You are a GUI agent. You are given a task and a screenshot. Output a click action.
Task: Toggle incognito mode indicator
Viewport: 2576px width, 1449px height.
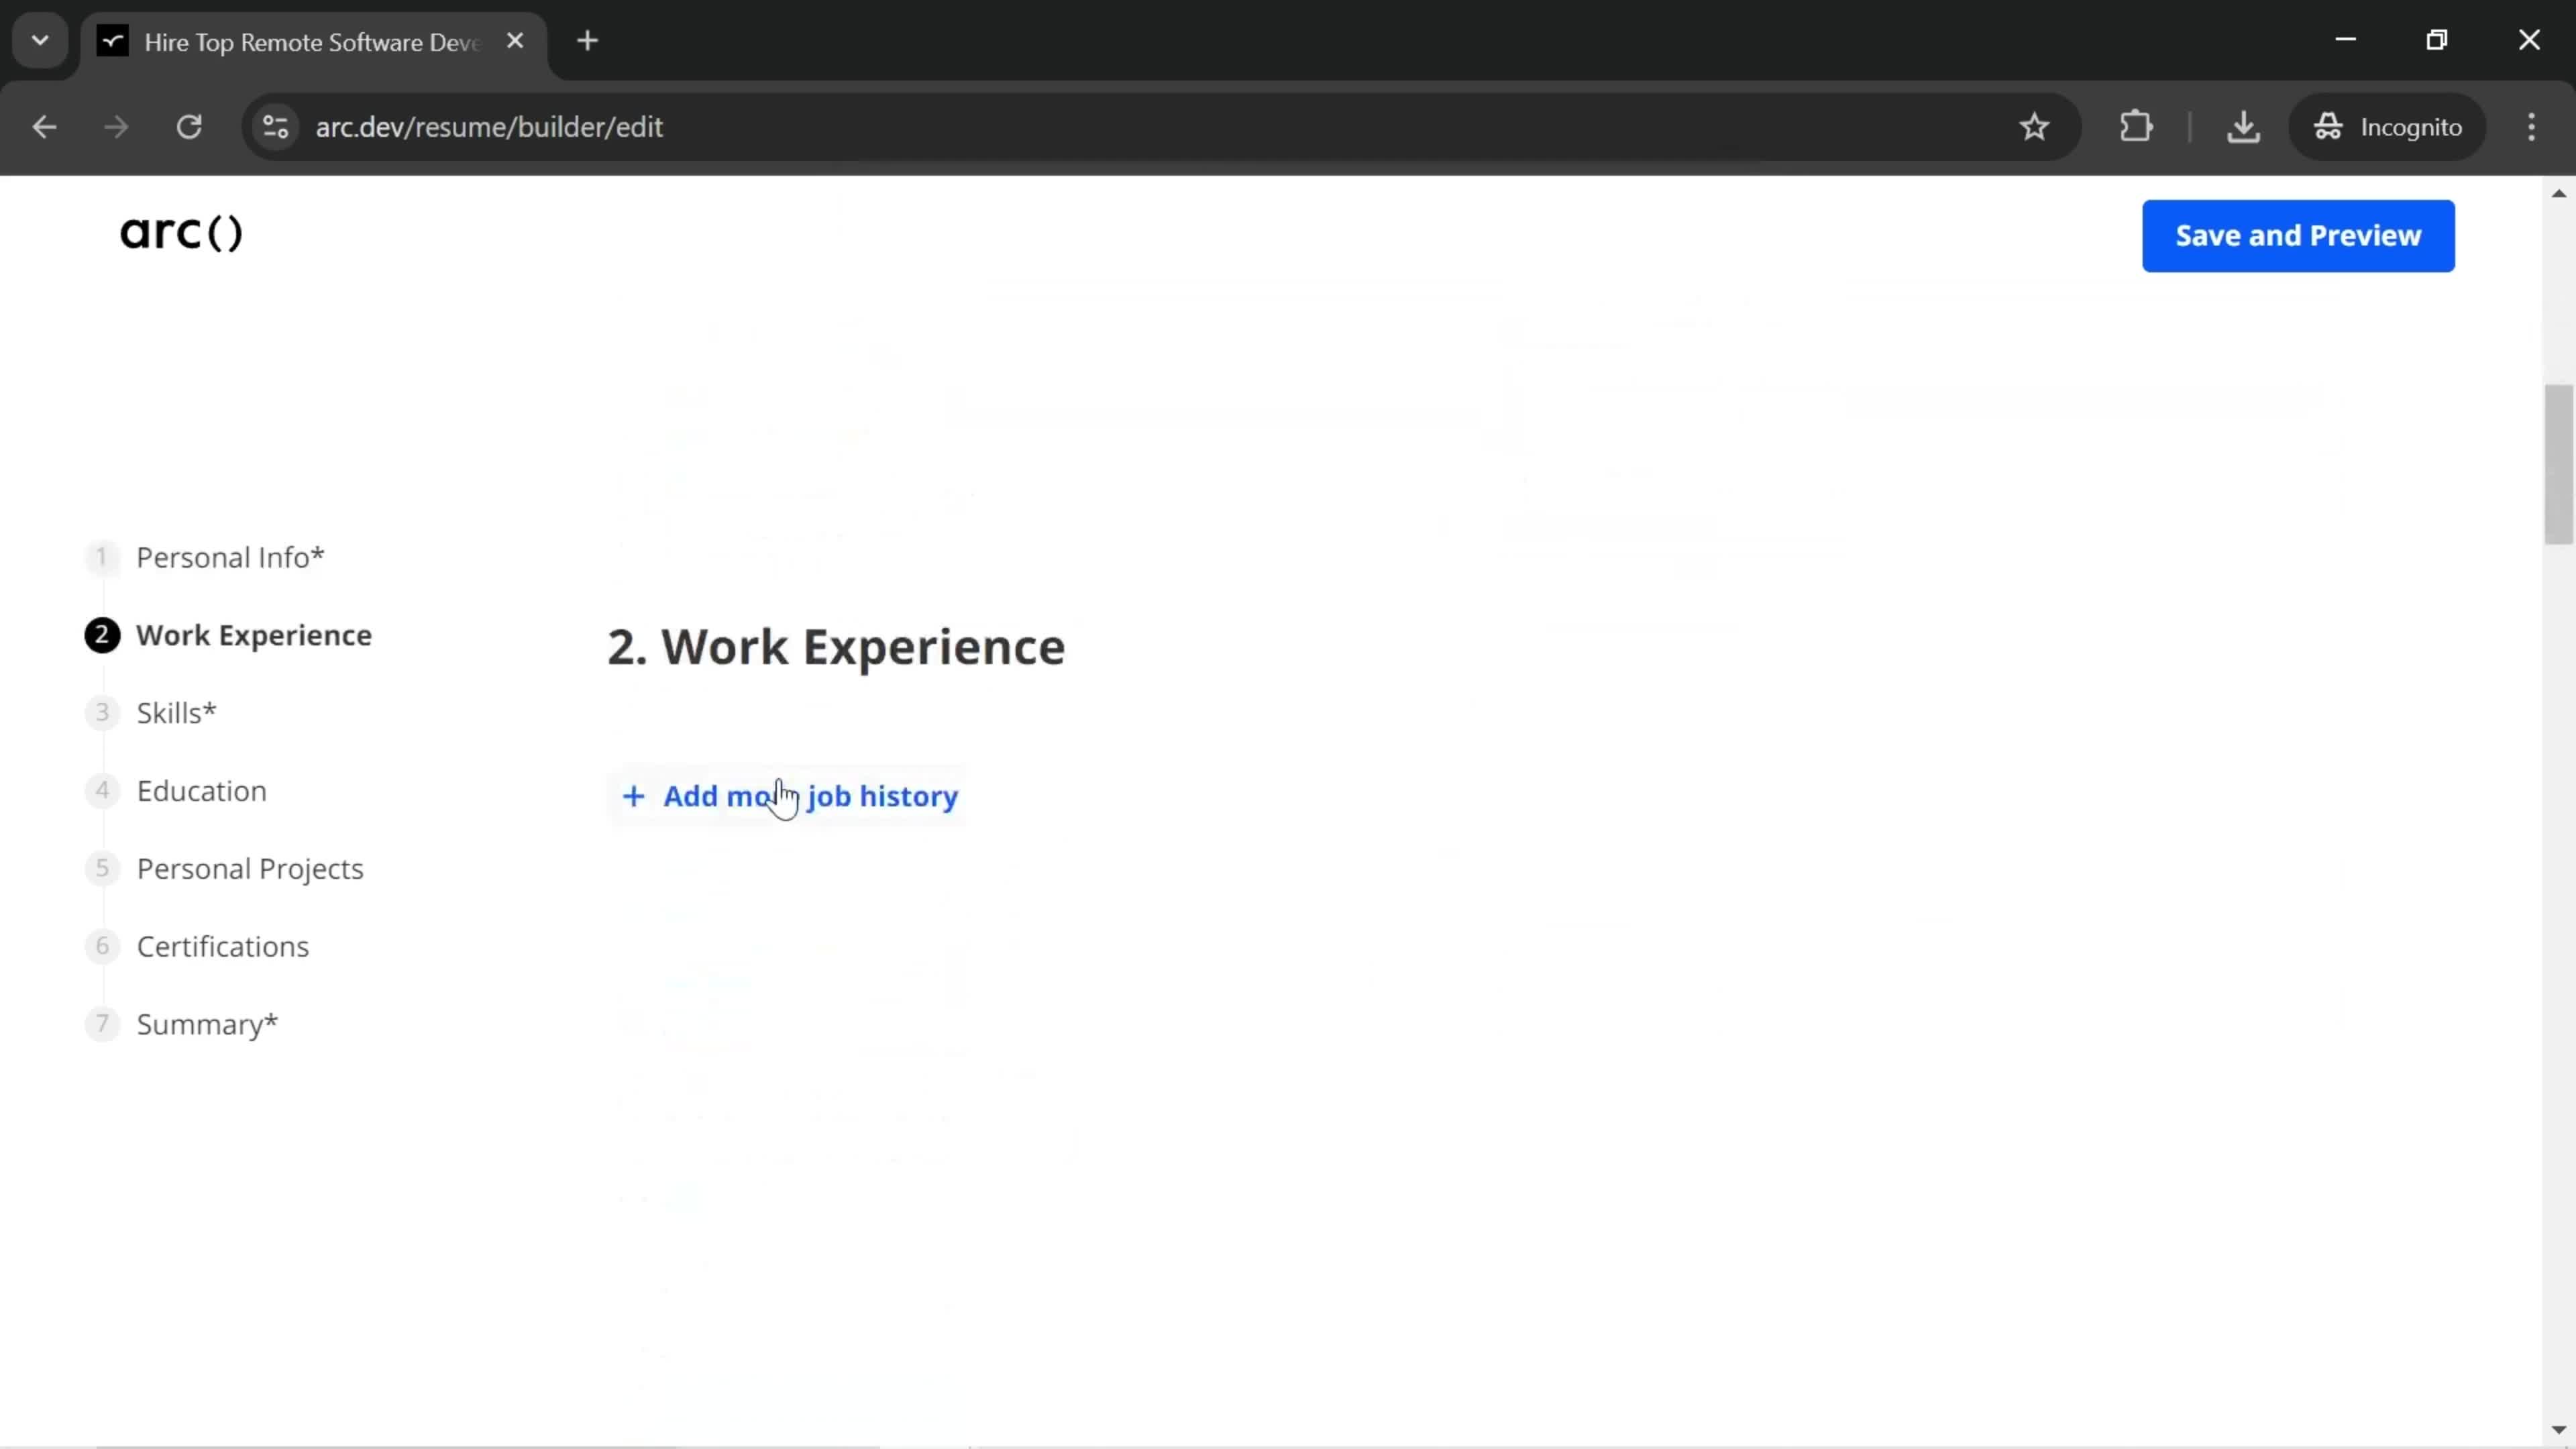click(x=2398, y=125)
